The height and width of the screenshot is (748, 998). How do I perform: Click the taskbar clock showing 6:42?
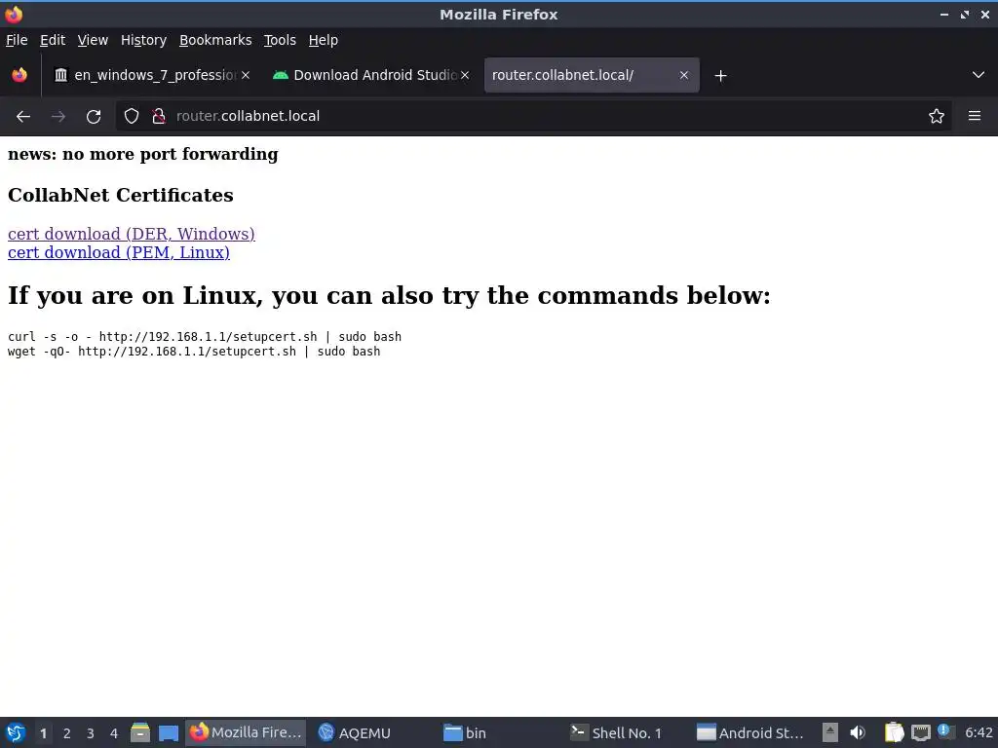pos(979,732)
